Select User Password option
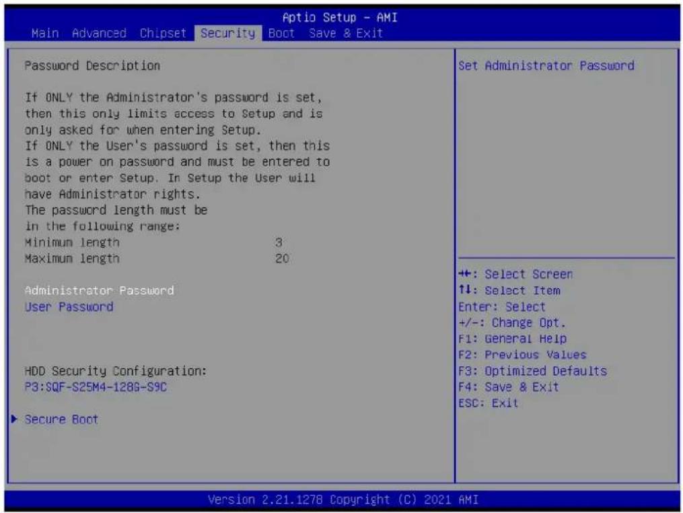 (x=69, y=307)
